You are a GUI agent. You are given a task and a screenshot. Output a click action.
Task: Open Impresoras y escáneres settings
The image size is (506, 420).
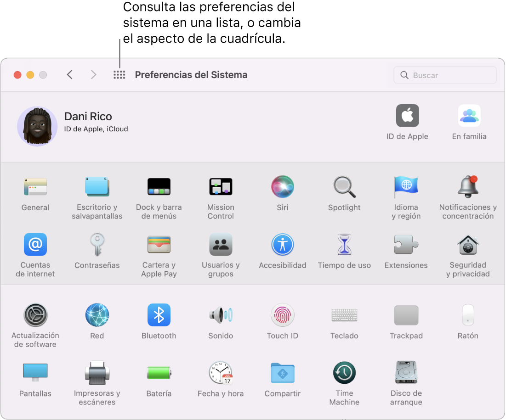[97, 372]
